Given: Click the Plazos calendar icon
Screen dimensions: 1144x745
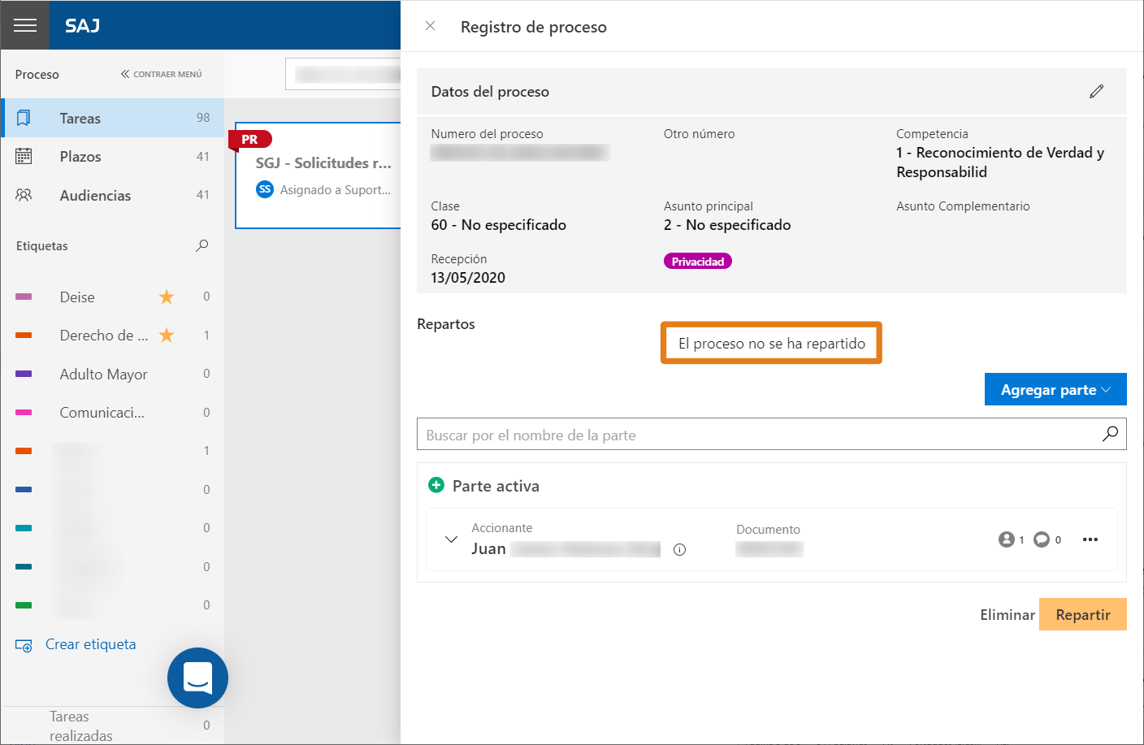Looking at the screenshot, I should click(x=24, y=157).
